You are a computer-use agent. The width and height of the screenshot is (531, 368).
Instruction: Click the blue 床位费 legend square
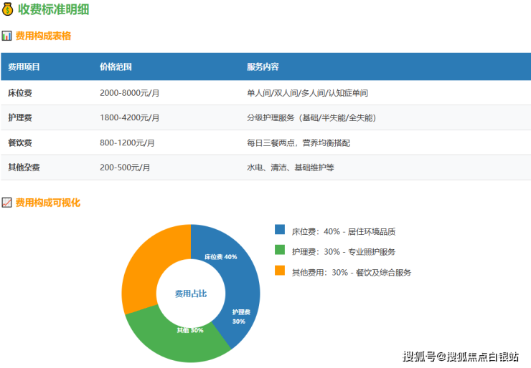(x=280, y=231)
